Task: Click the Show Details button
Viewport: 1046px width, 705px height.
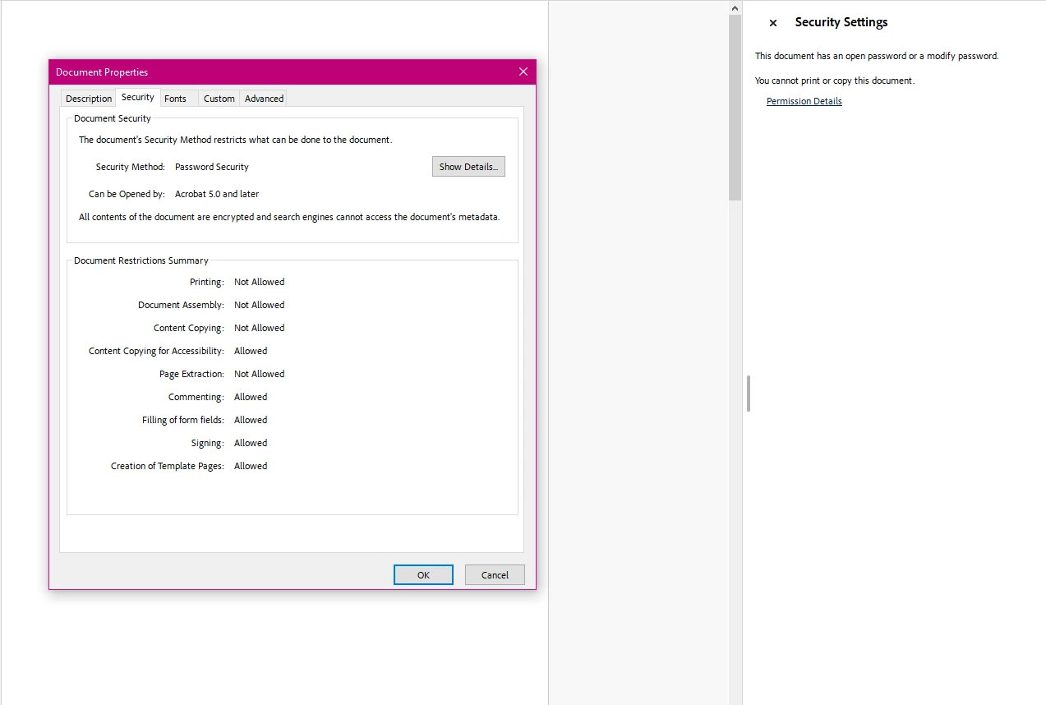Action: (x=468, y=166)
